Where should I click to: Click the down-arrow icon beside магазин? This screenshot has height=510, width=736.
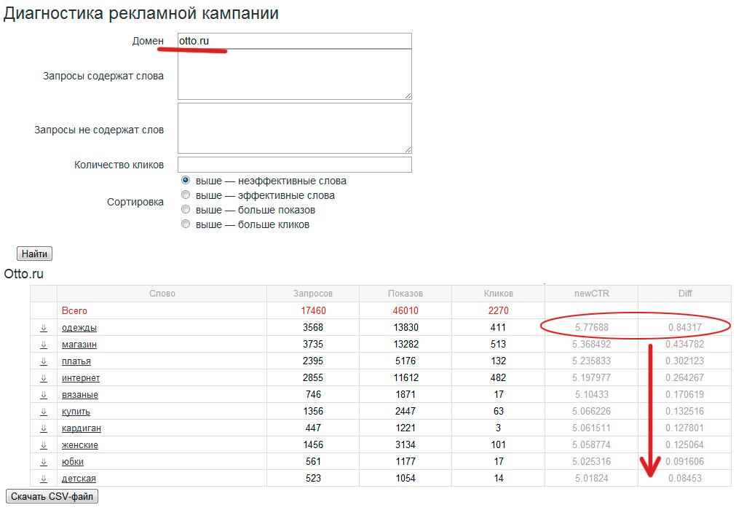tap(44, 345)
